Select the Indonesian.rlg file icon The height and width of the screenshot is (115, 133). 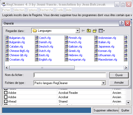point(96,38)
